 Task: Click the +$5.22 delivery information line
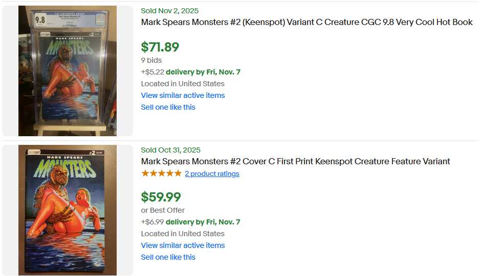(190, 72)
